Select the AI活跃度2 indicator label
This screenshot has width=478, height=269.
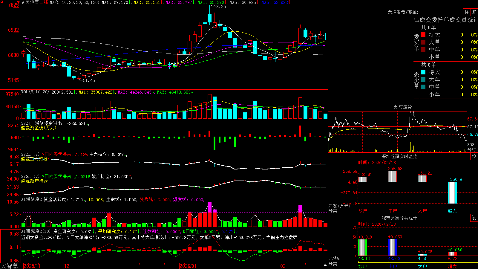click(32, 199)
